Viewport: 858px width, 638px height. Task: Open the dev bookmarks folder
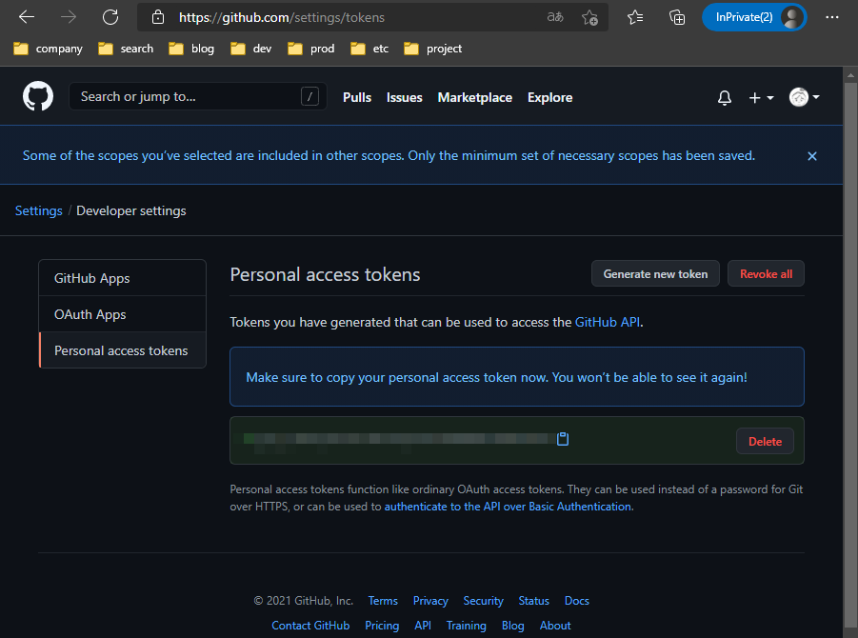(251, 49)
